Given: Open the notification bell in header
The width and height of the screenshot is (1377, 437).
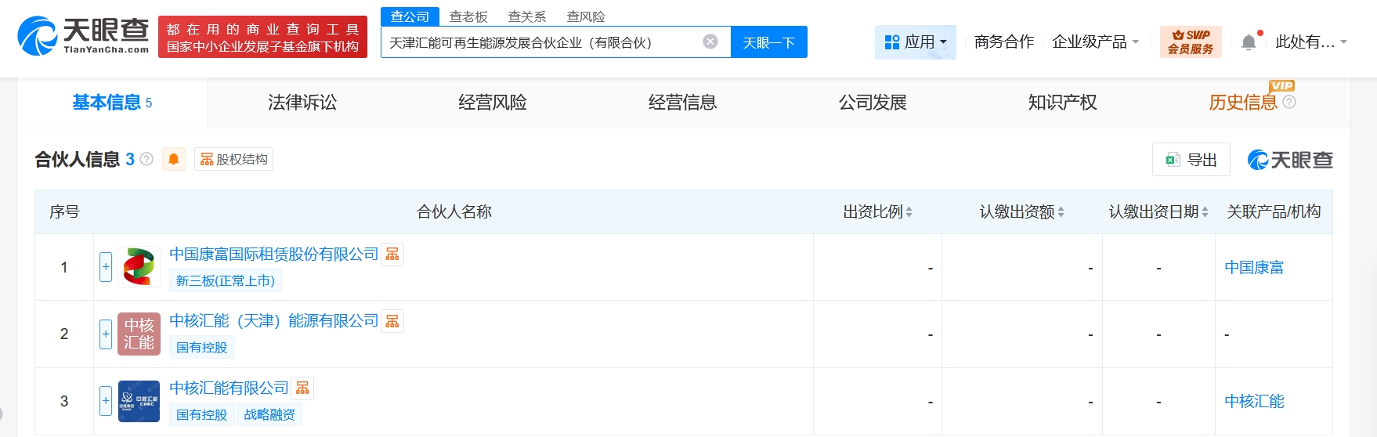Looking at the screenshot, I should pyautogui.click(x=1249, y=42).
